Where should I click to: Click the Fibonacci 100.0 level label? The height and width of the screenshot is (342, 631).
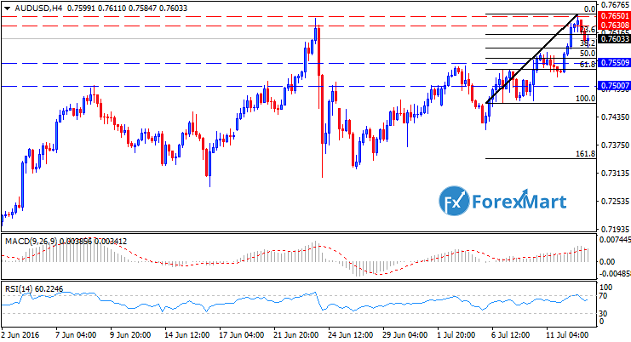pos(585,99)
